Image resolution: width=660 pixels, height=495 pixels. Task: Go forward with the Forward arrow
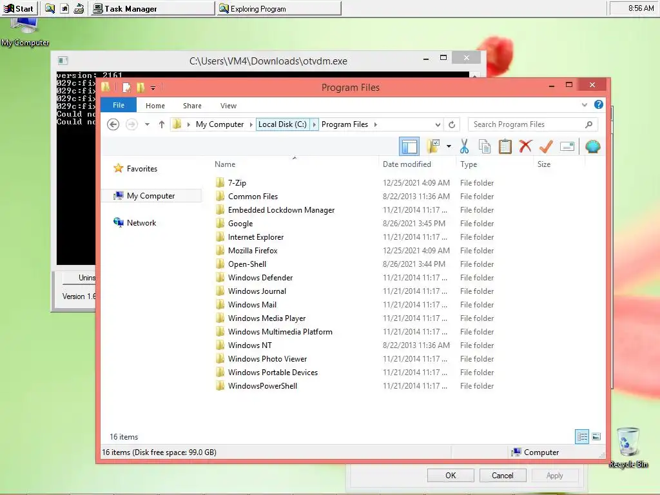pos(131,124)
